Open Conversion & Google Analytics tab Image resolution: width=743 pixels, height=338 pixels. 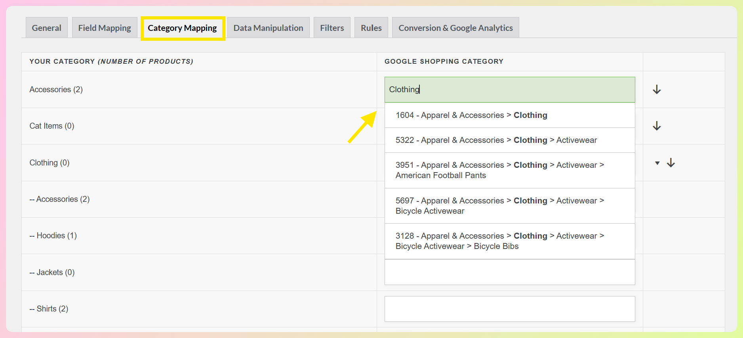[x=455, y=28]
